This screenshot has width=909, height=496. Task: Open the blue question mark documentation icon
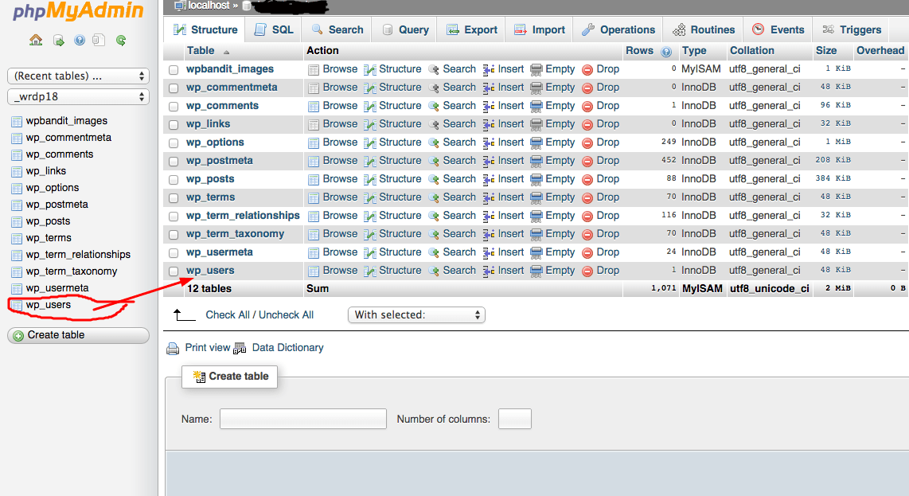79,40
